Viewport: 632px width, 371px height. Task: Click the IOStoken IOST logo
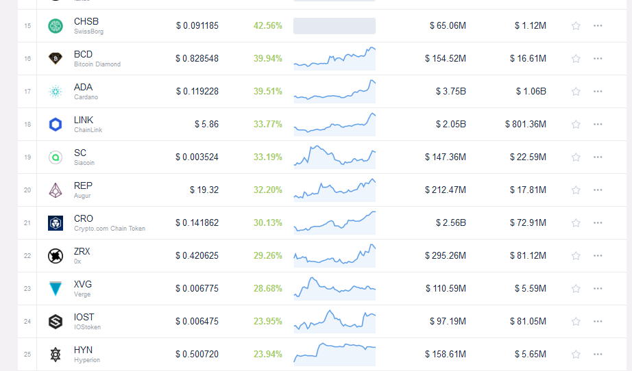[x=56, y=322]
